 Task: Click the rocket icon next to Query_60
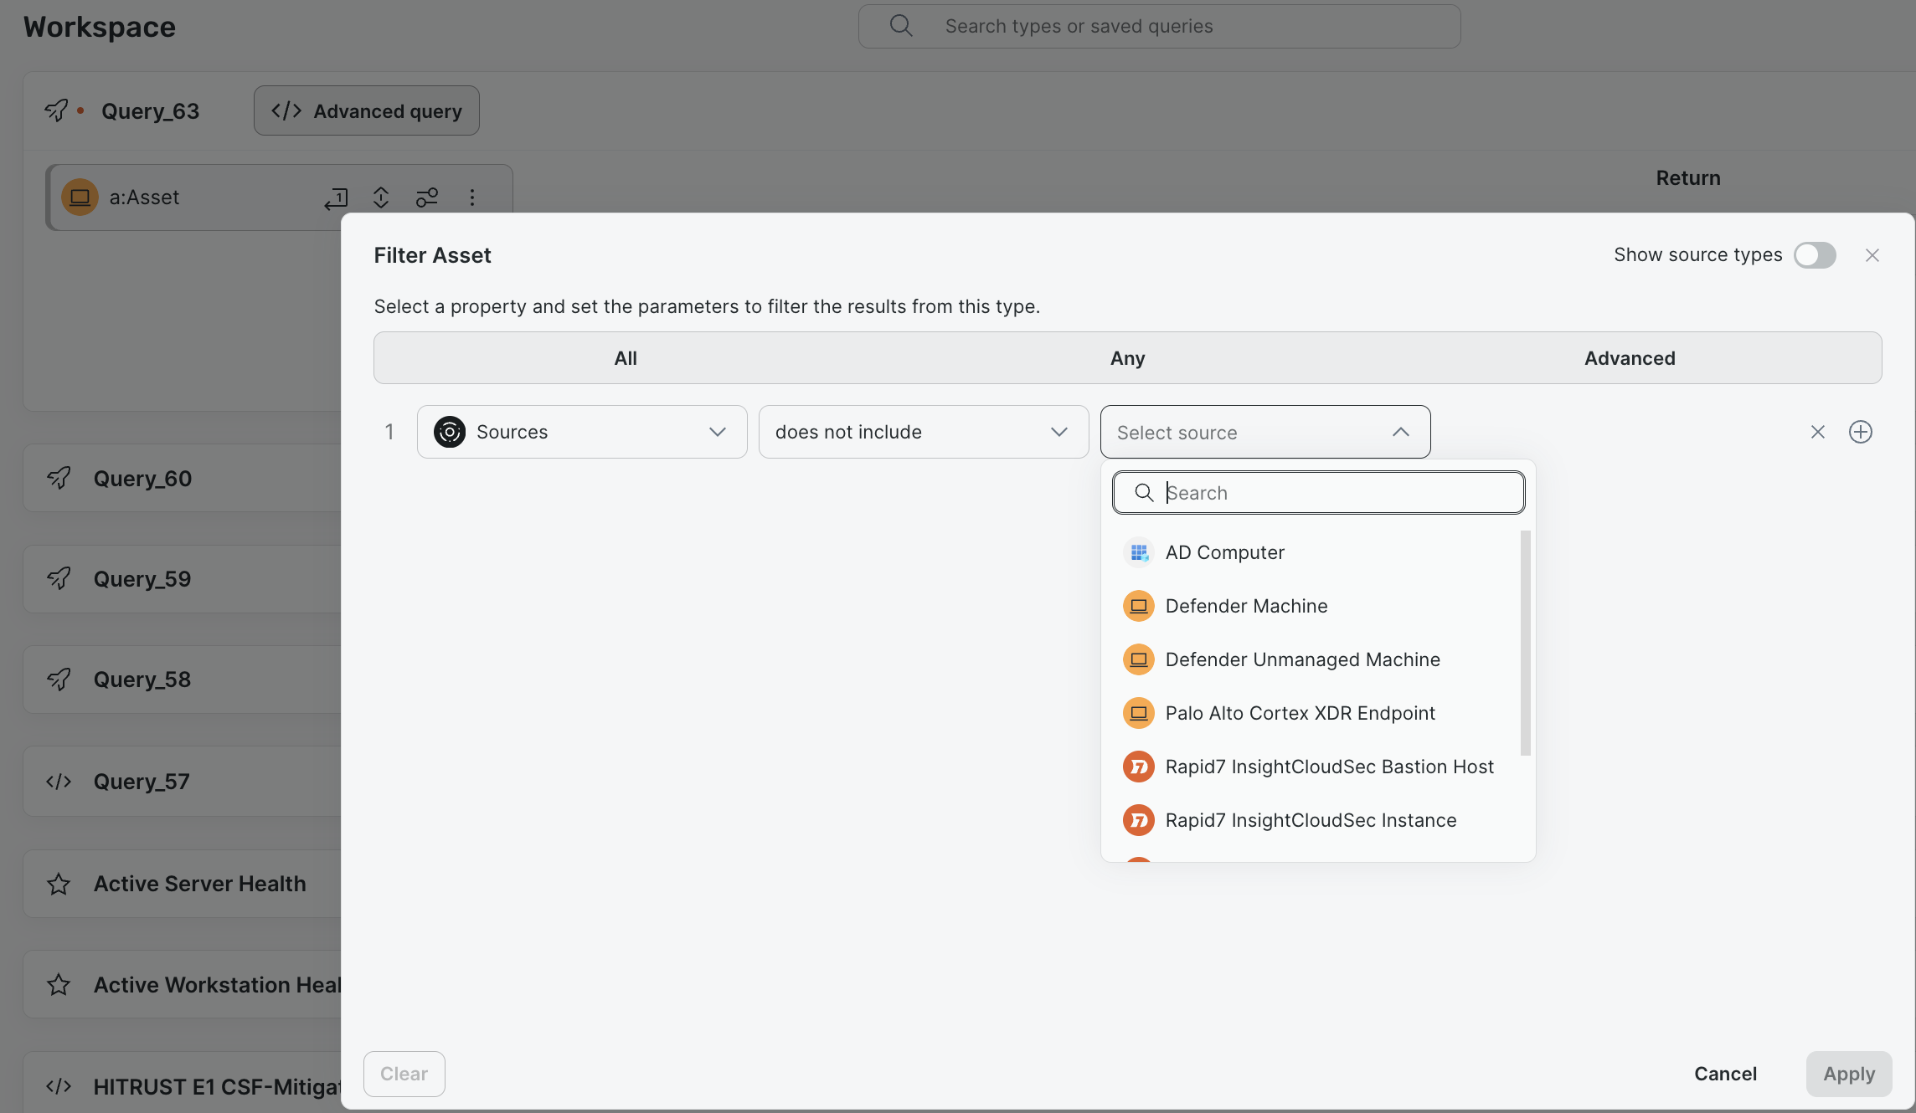click(x=59, y=478)
